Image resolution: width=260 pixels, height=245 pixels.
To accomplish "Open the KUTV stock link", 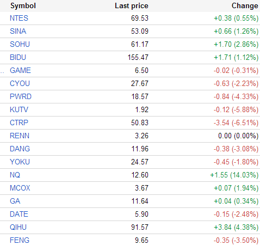I will 19,109.
